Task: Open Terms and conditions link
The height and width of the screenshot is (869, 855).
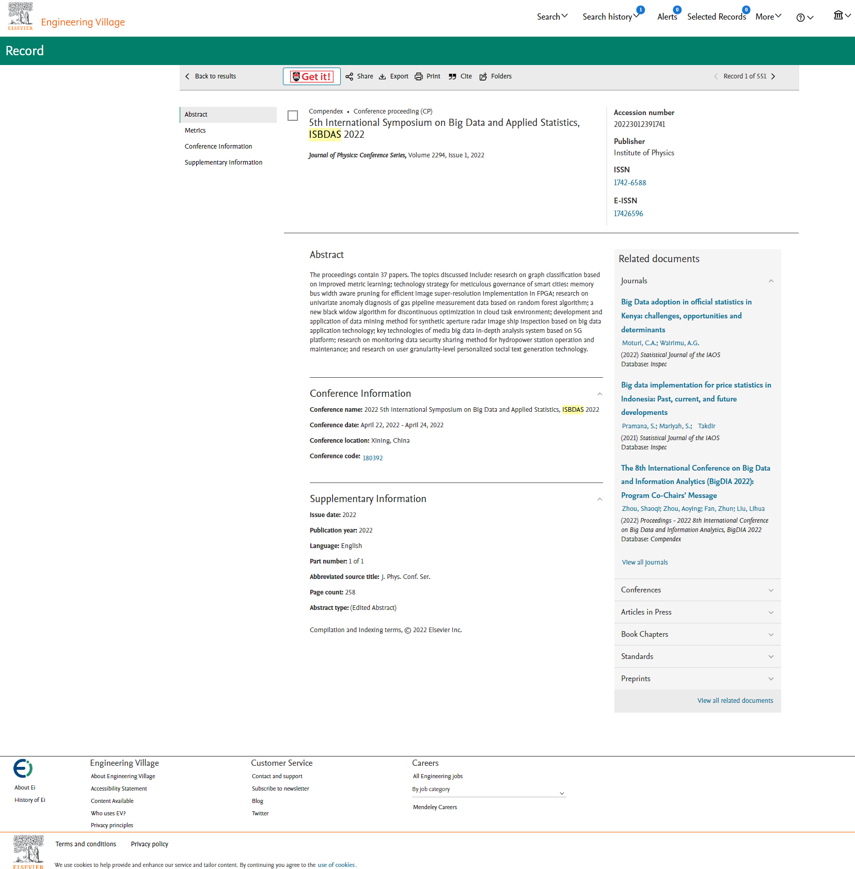Action: pos(86,844)
